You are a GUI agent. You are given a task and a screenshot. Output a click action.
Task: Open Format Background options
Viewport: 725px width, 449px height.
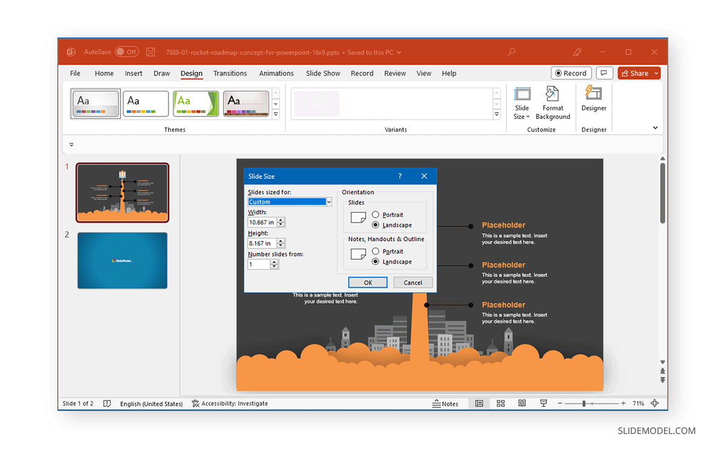(x=552, y=103)
